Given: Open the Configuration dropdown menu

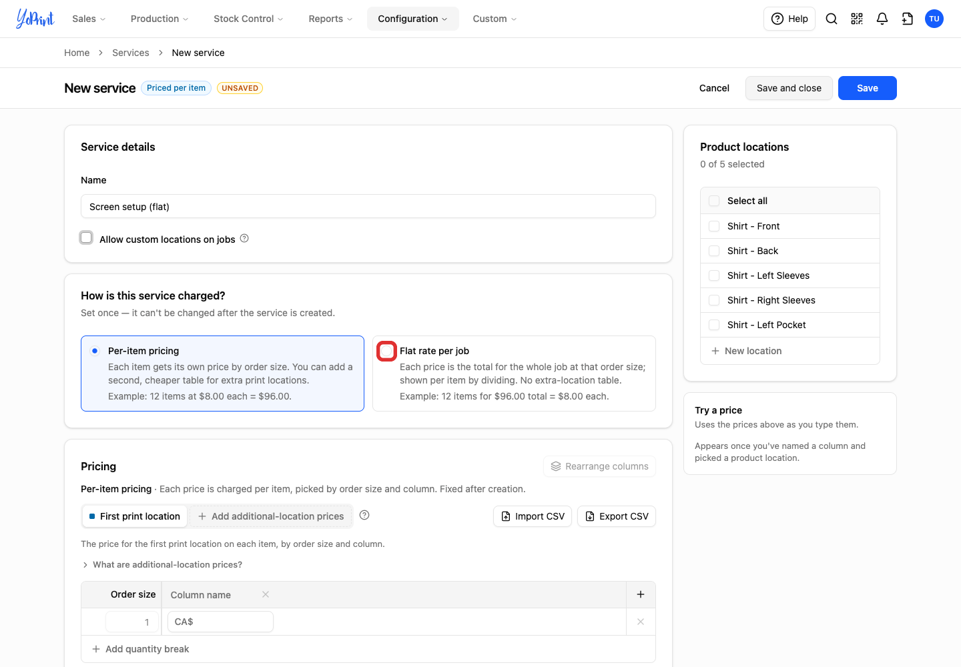Looking at the screenshot, I should click(x=412, y=19).
